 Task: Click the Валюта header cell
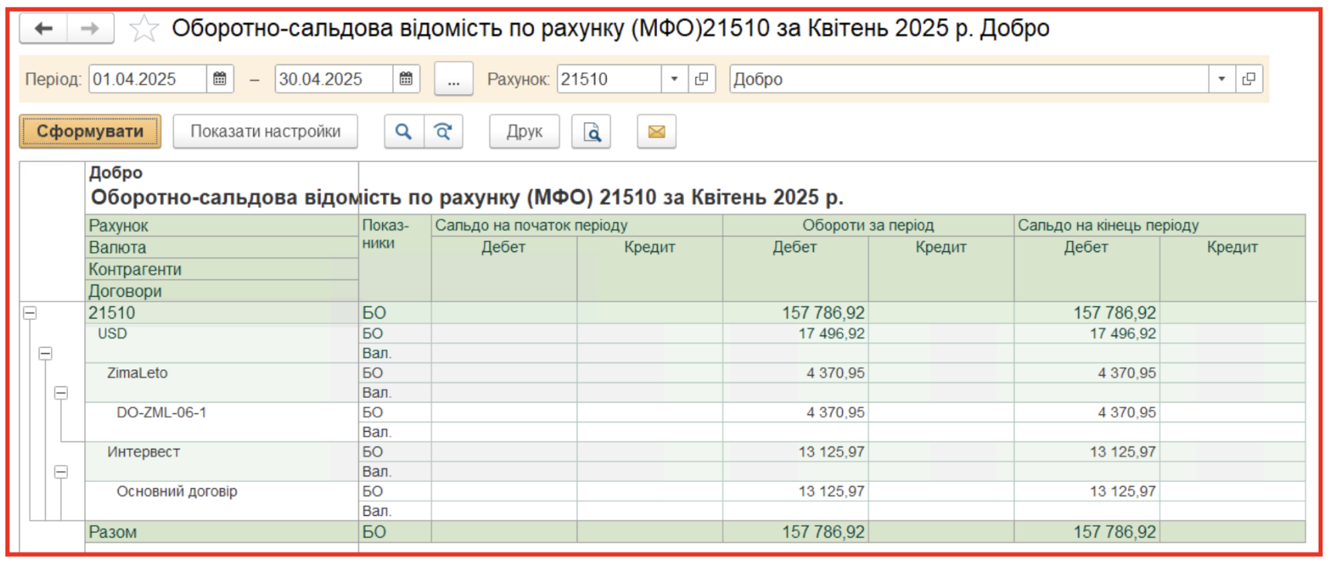222,248
